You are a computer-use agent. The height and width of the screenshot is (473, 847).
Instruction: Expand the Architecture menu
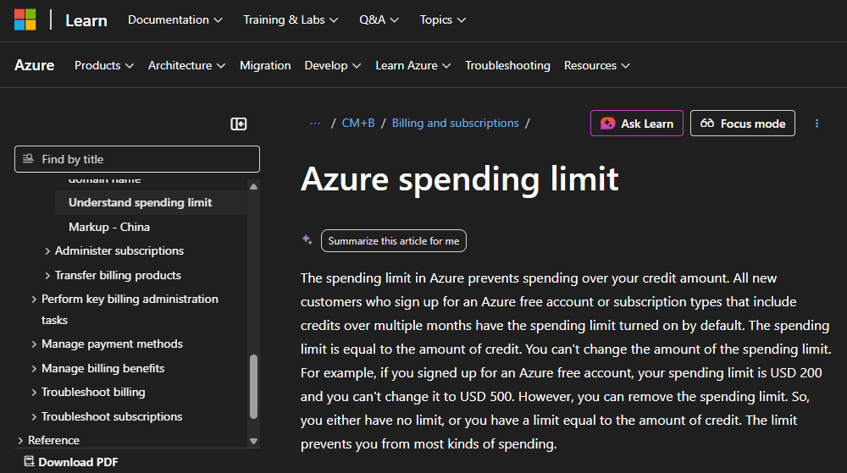pyautogui.click(x=186, y=65)
